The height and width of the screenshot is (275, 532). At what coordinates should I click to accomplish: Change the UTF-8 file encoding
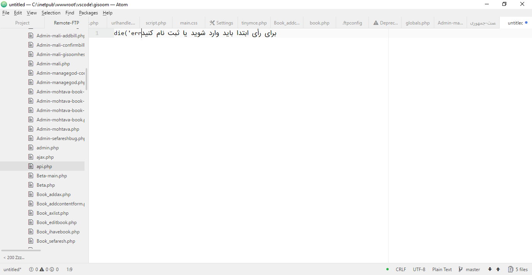pyautogui.click(x=419, y=269)
